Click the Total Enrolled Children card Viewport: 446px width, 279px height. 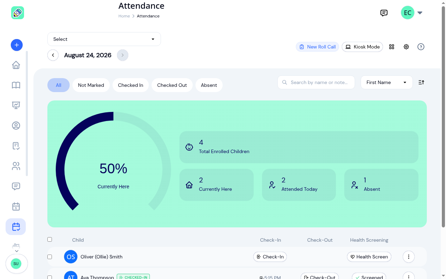(299, 147)
